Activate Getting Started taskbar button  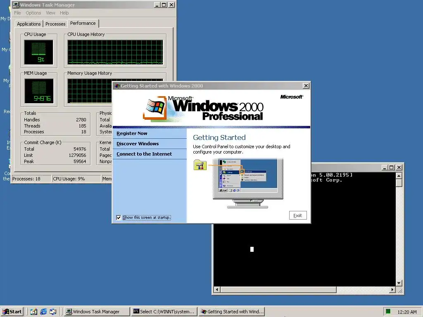pos(232,312)
